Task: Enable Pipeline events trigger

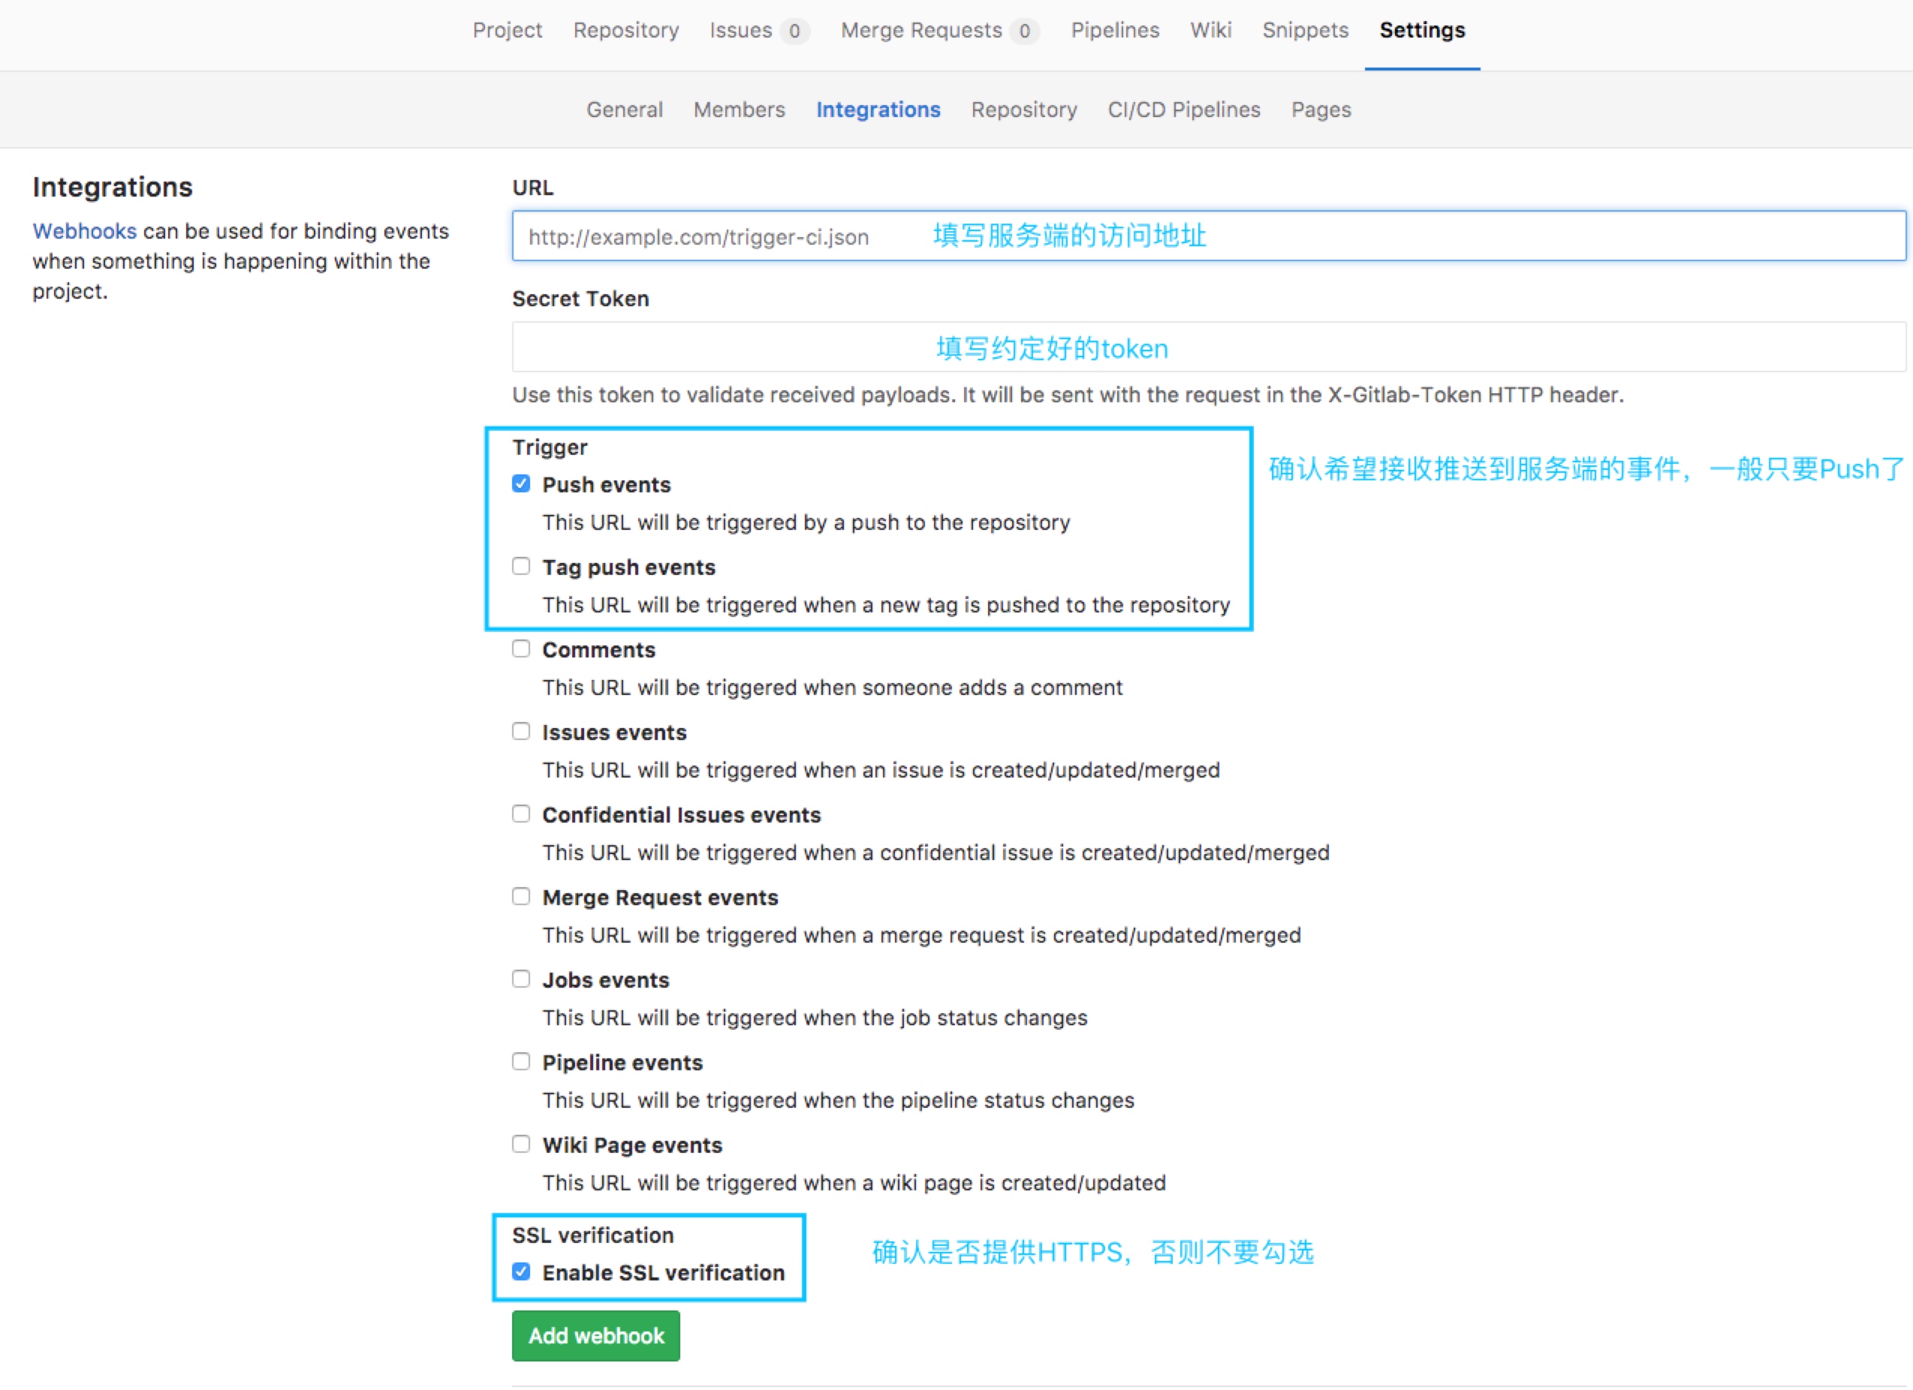Action: click(521, 1062)
